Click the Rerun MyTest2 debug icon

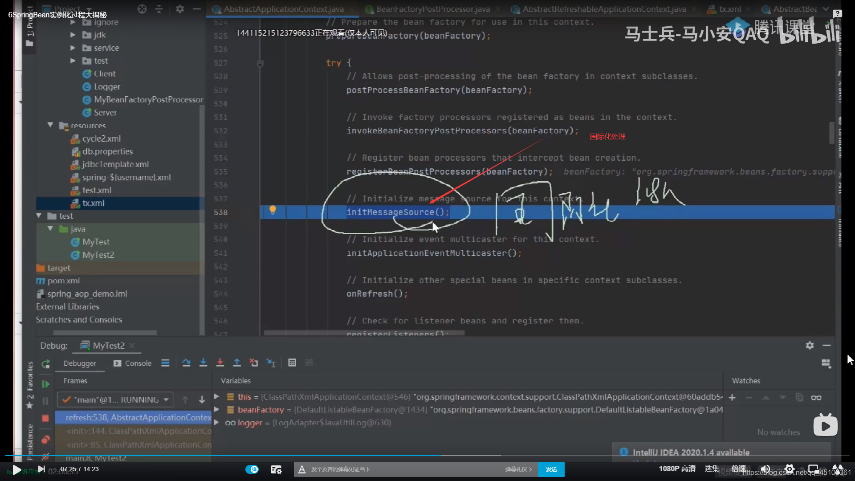click(x=45, y=364)
